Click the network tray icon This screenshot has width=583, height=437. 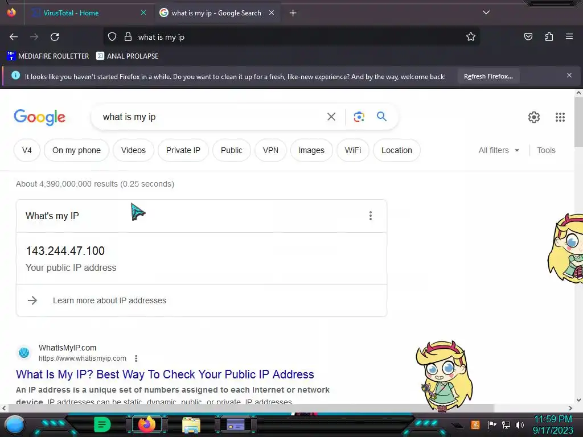[x=506, y=424]
